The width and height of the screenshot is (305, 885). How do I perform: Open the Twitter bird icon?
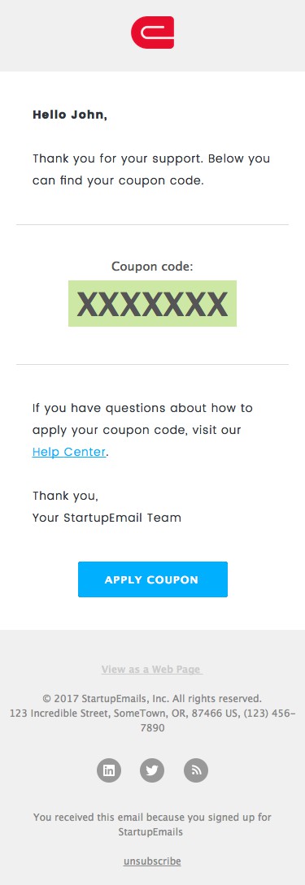[152, 770]
